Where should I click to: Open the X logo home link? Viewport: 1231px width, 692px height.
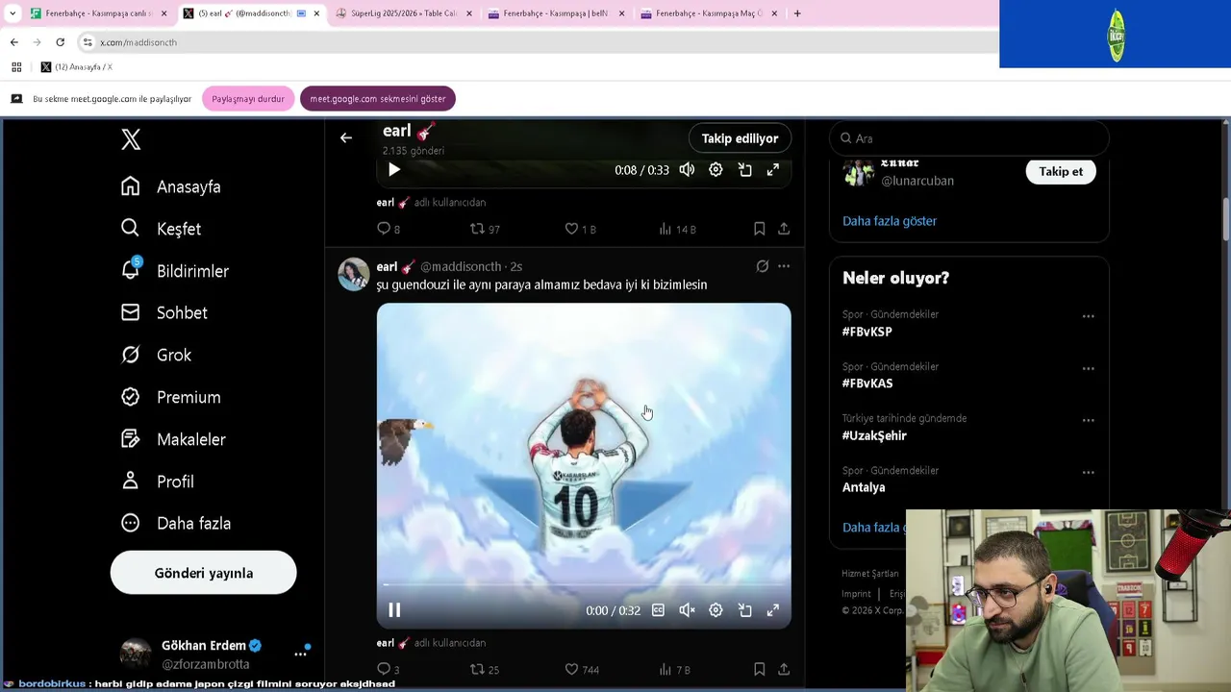tap(132, 139)
